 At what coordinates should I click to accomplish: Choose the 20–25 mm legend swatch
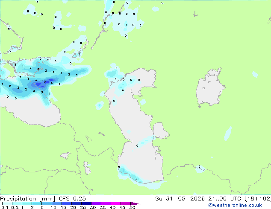77,203
